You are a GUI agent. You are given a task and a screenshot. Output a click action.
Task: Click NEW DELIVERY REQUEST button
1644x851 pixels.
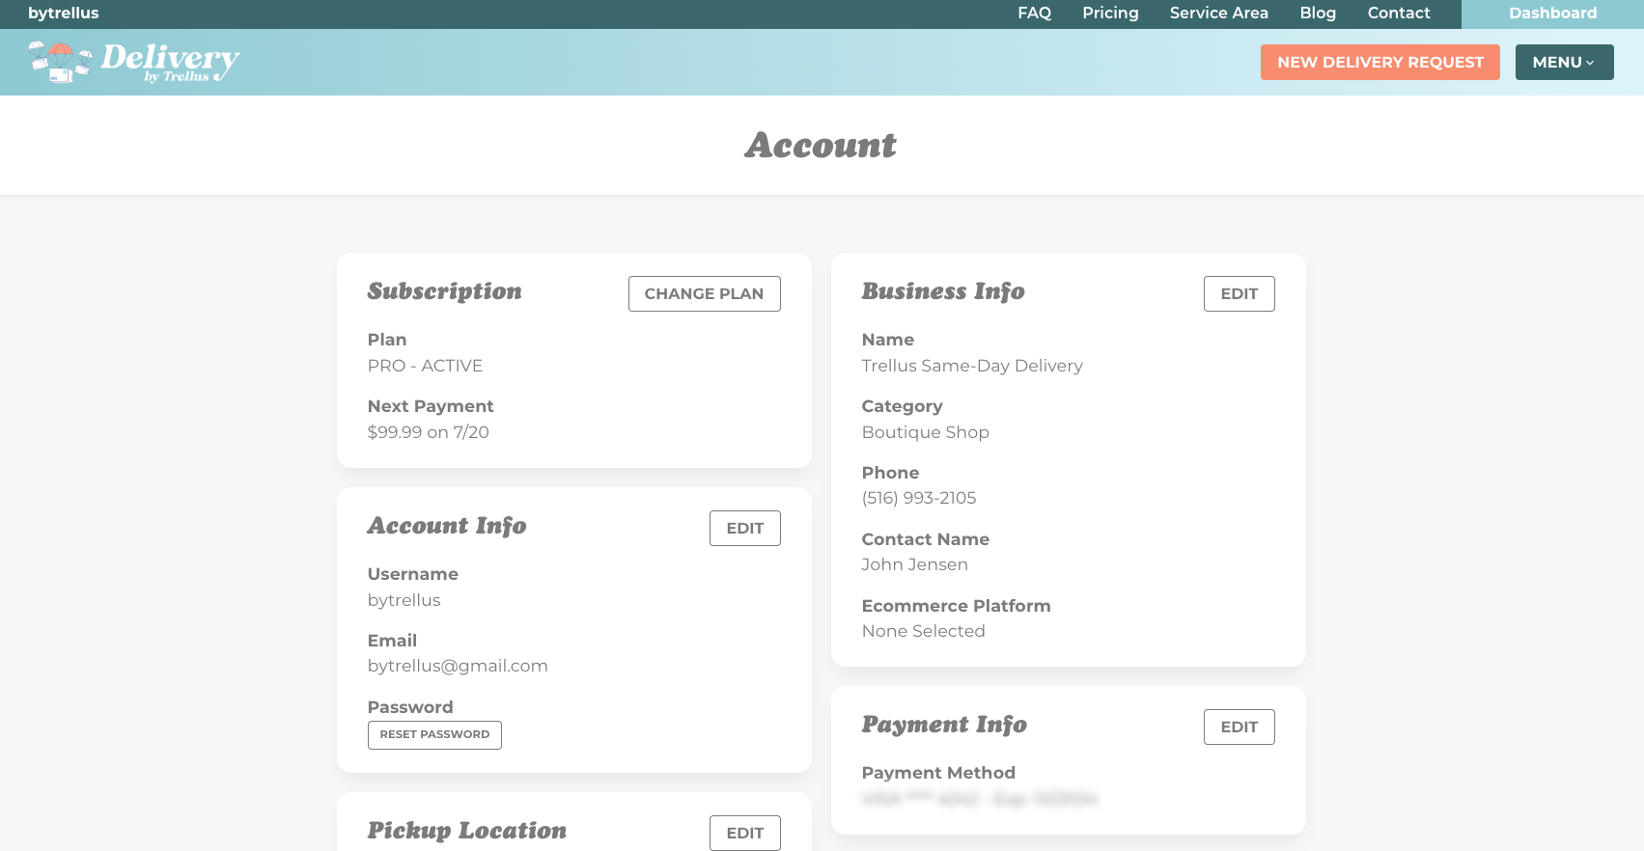pos(1379,62)
